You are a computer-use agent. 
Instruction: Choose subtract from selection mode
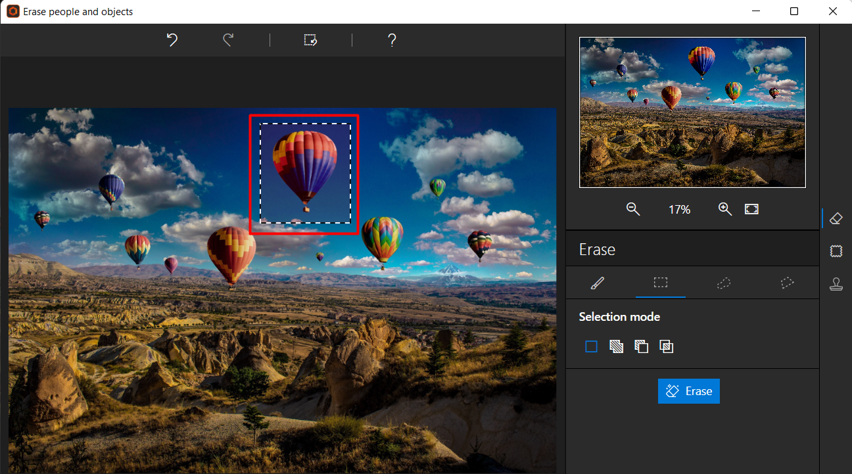pos(641,346)
